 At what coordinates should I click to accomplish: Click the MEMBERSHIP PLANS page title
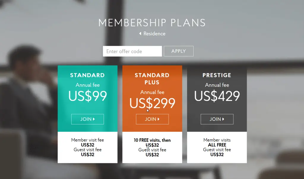pyautogui.click(x=152, y=23)
